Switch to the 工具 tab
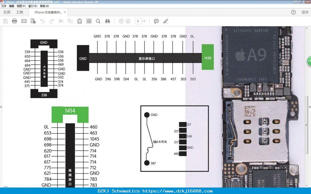The width and height of the screenshot is (311, 194). 19,12
